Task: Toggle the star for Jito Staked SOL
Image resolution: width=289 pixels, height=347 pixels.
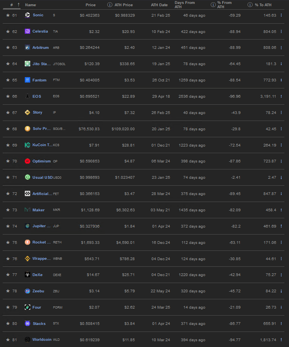Action: (x=8, y=64)
